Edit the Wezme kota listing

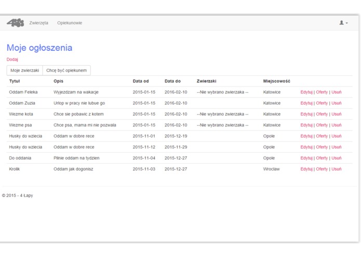pos(306,114)
